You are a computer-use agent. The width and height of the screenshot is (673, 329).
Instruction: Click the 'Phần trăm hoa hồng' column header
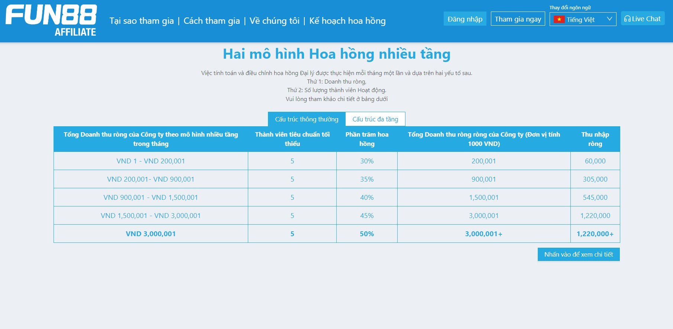(367, 139)
